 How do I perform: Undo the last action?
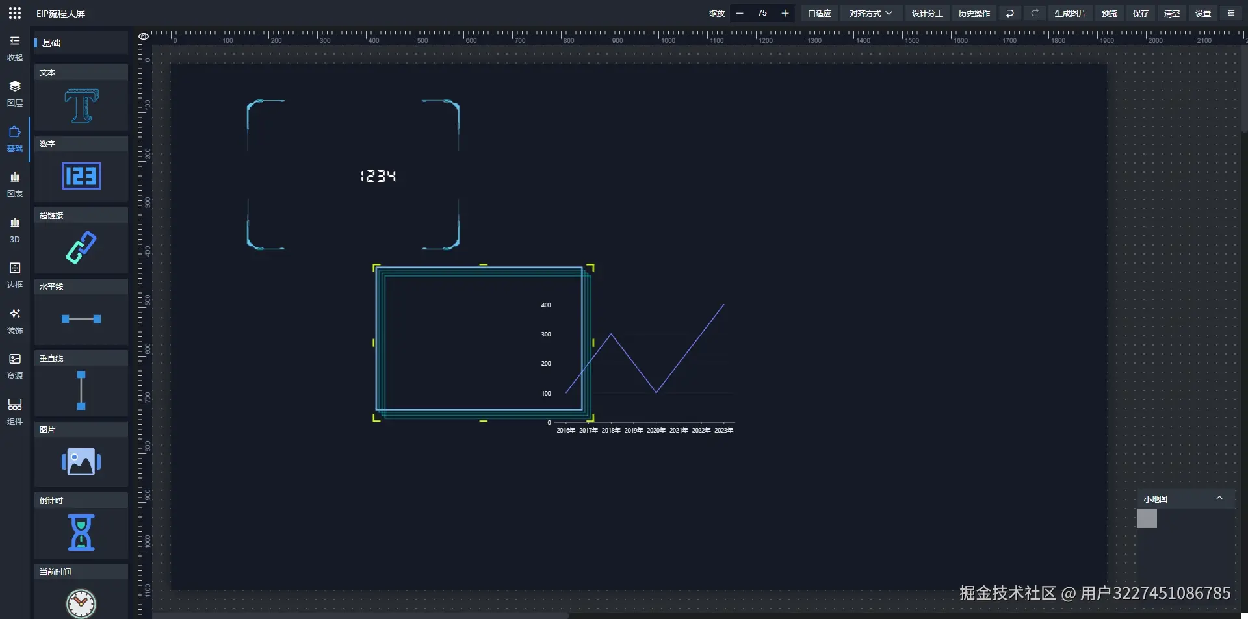coord(1010,13)
